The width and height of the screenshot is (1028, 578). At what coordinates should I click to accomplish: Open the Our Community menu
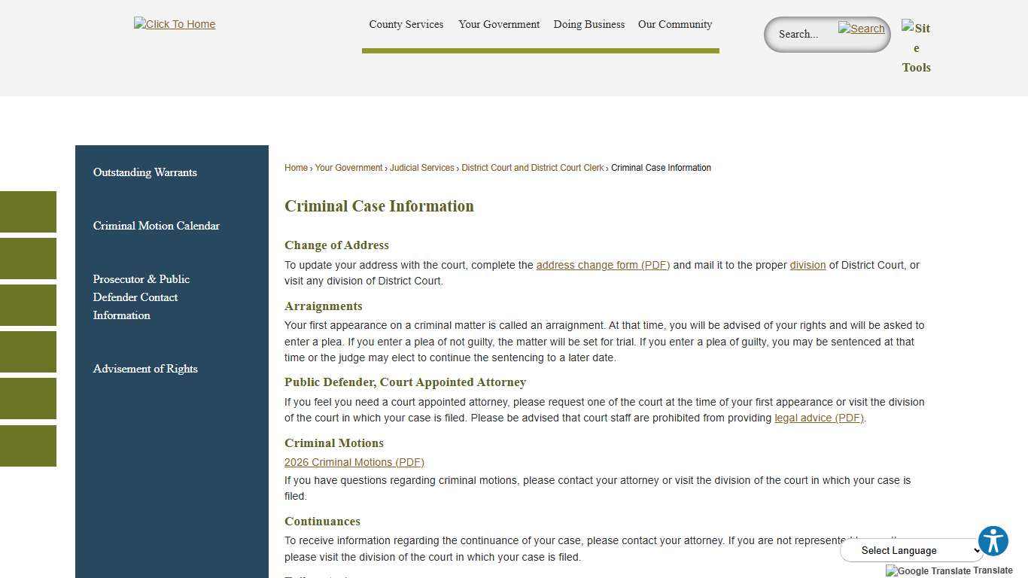(674, 24)
